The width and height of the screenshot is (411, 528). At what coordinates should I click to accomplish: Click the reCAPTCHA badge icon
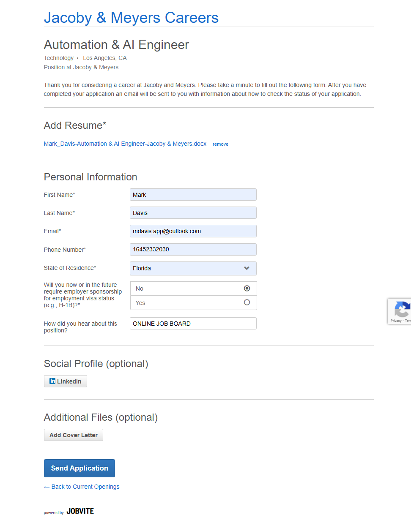[401, 309]
